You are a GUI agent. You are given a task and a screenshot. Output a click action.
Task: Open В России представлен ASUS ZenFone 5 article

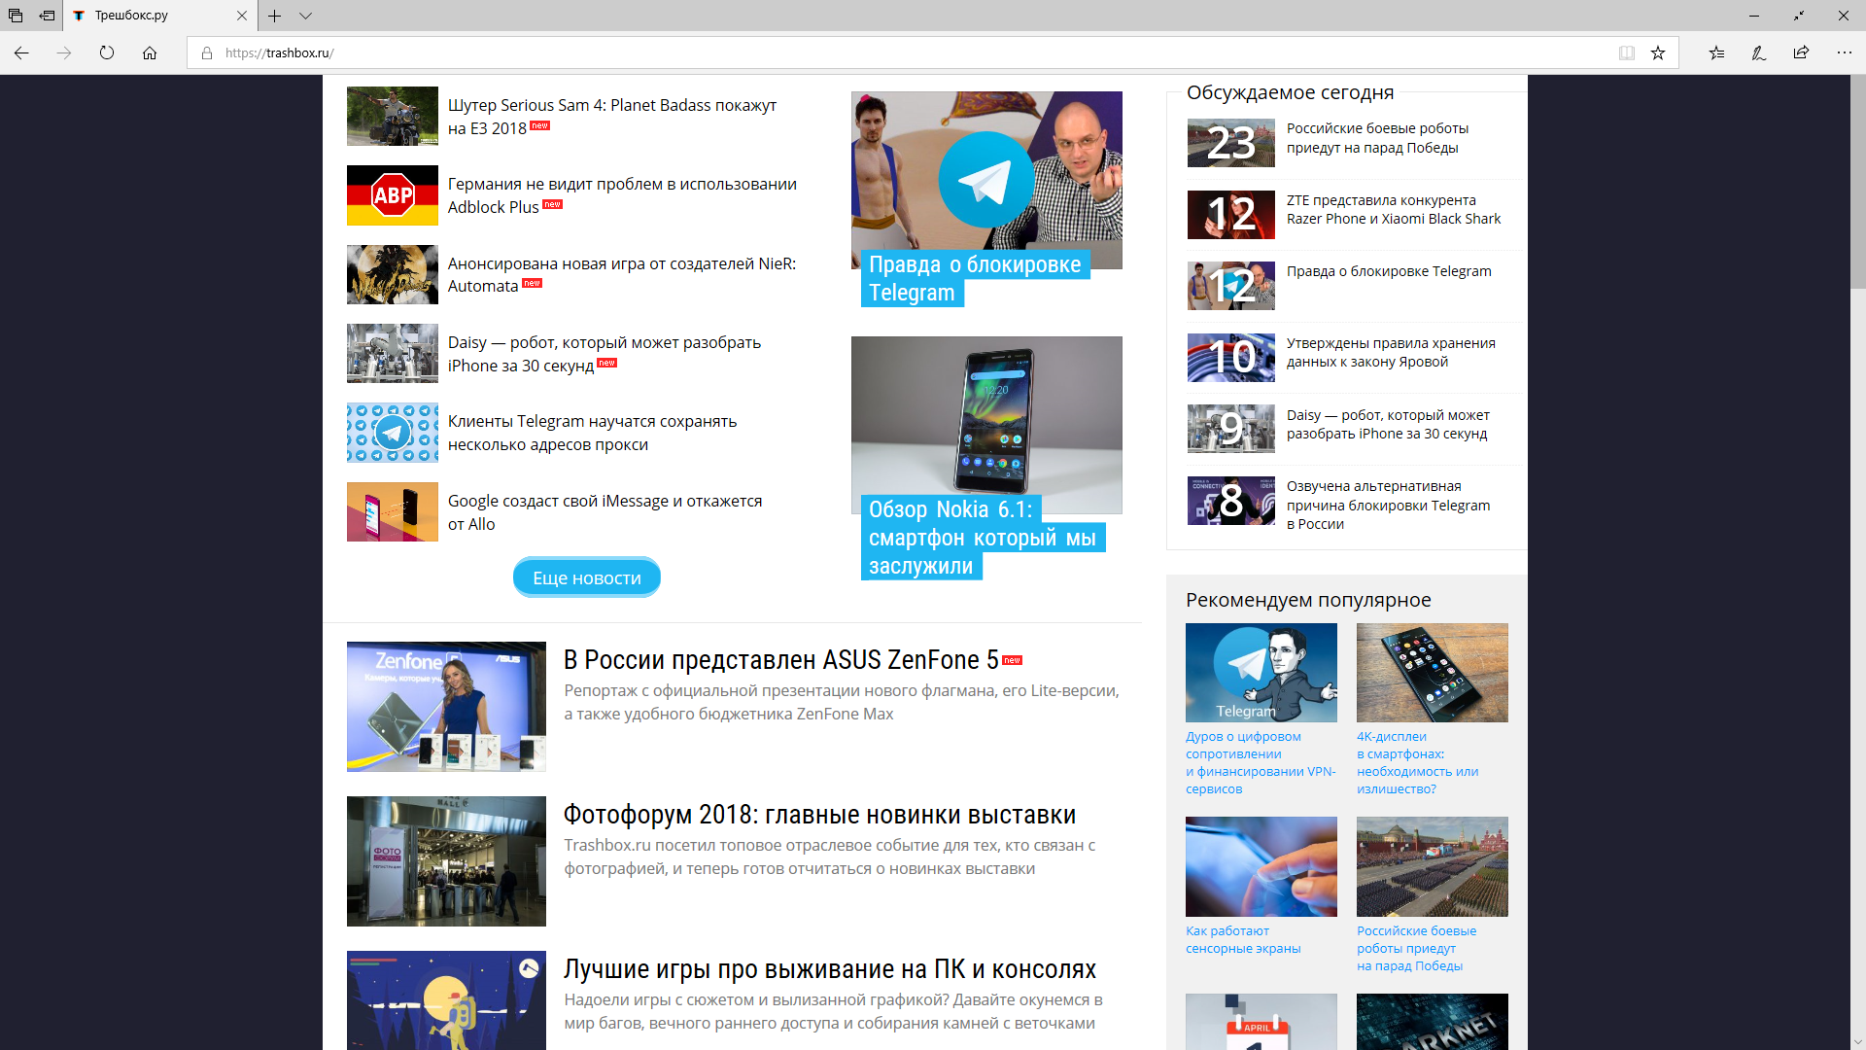click(780, 659)
